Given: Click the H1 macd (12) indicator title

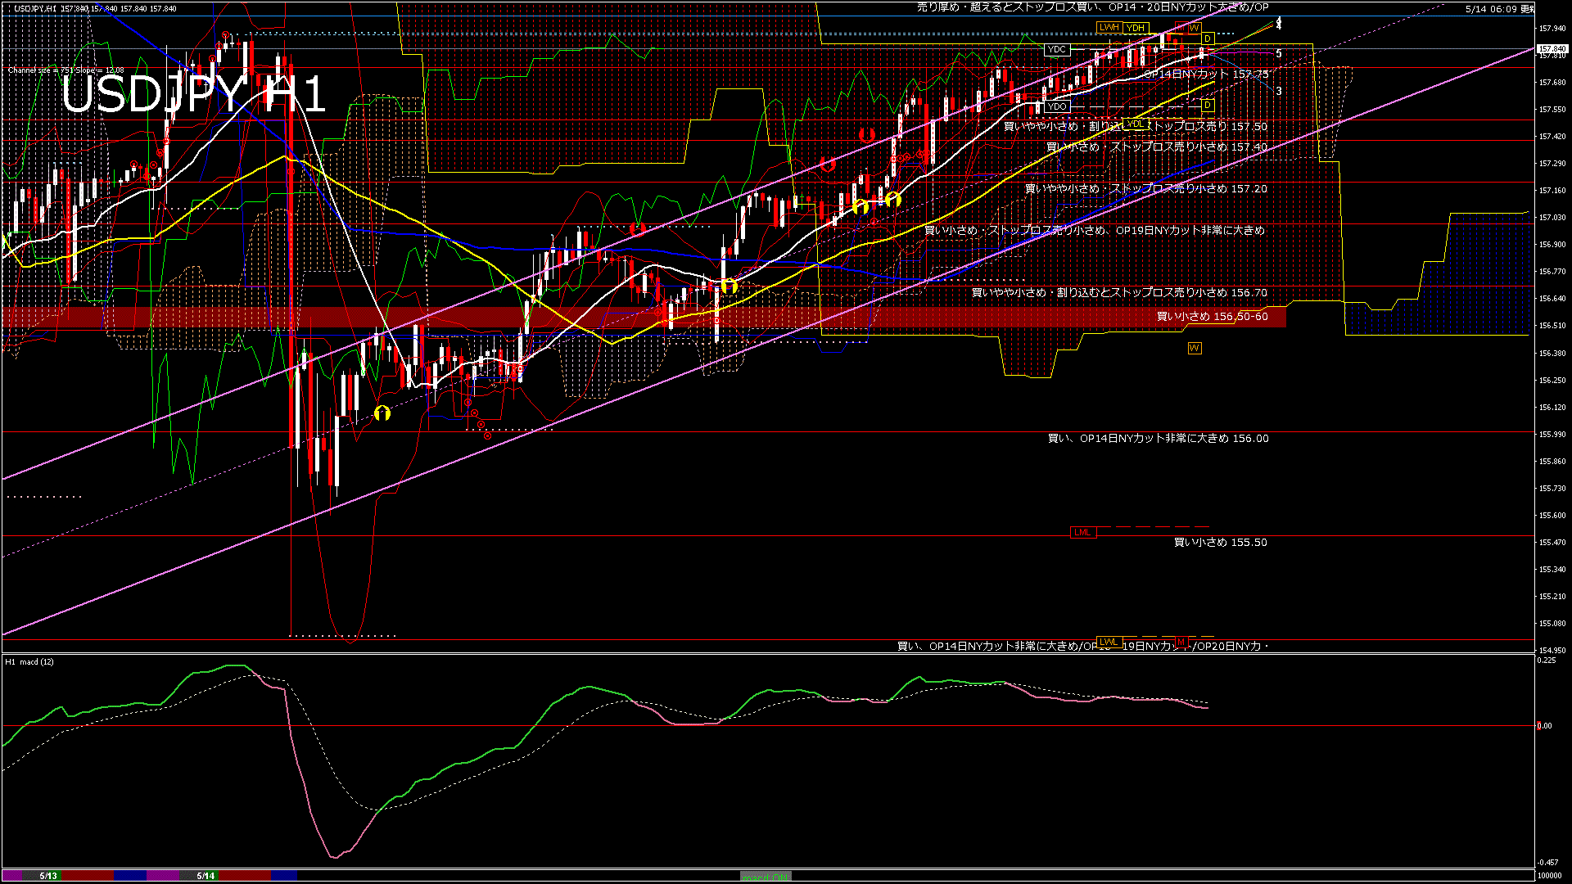Looking at the screenshot, I should pos(29,661).
